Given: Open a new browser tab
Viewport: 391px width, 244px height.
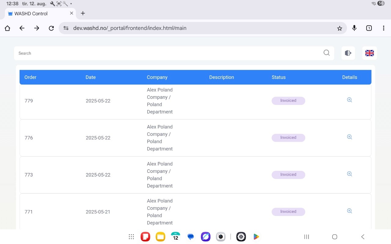Looking at the screenshot, I should tap(83, 13).
